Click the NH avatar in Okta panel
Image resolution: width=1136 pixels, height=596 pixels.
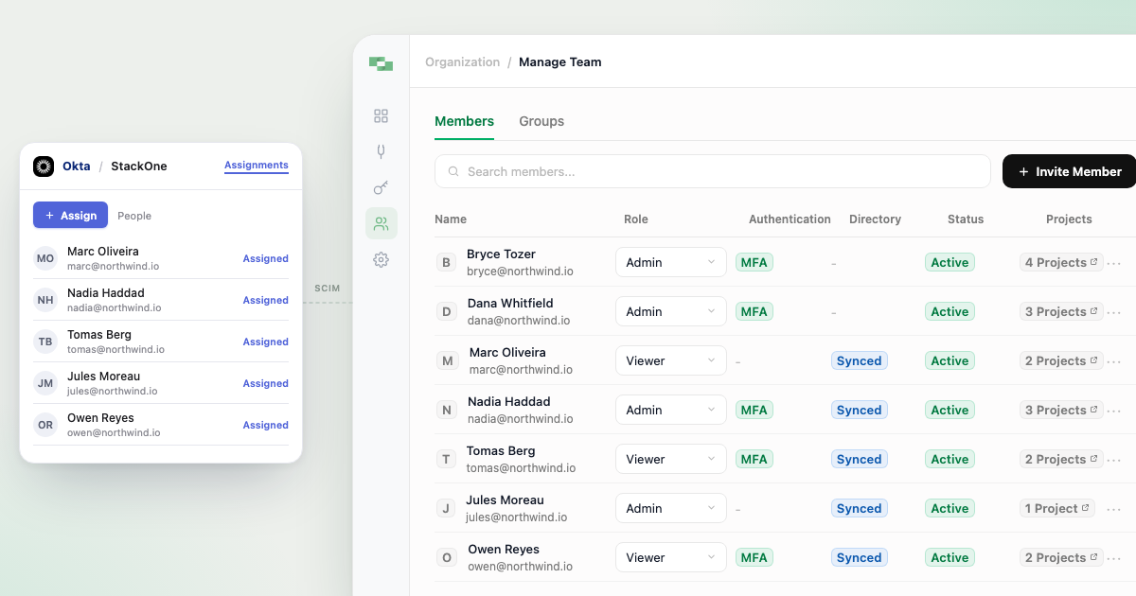tap(45, 300)
